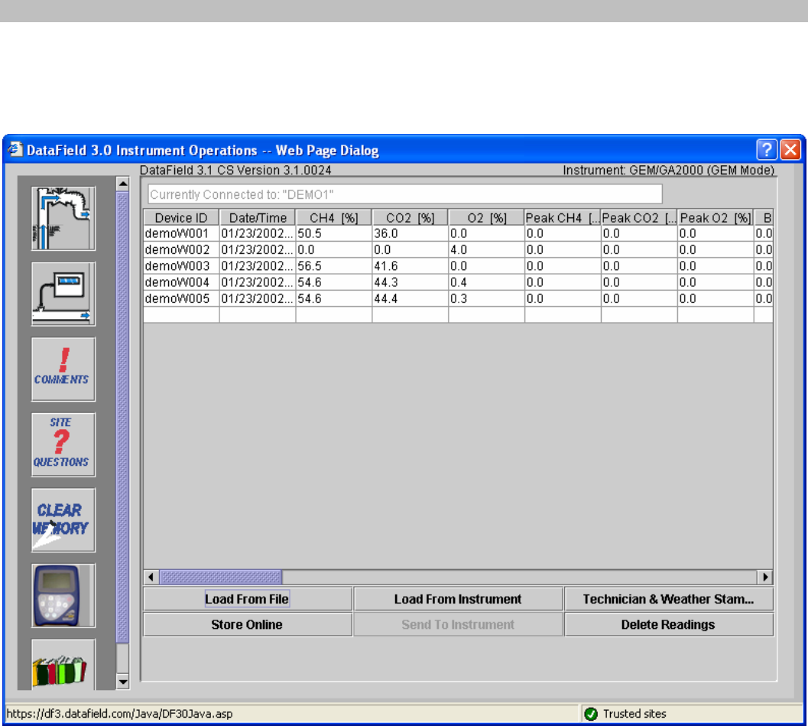Click the Send To Instrument button
The height and width of the screenshot is (726, 808).
point(458,624)
